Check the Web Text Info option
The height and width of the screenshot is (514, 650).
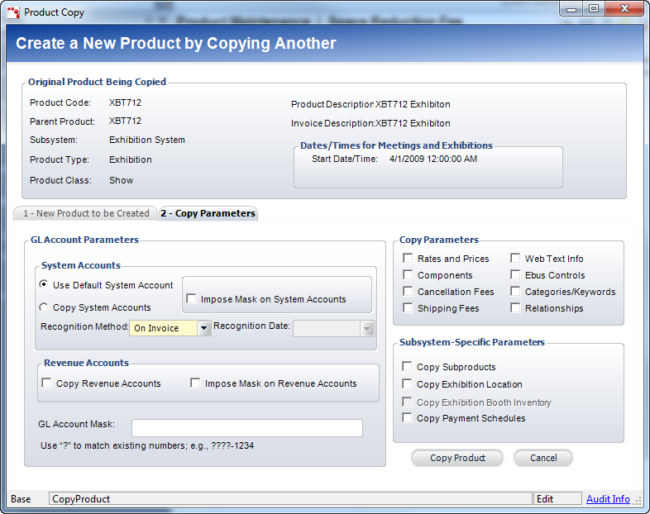(515, 259)
